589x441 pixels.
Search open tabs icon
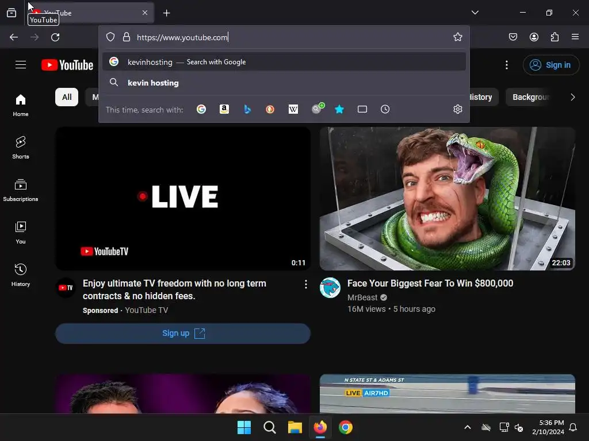[x=362, y=109]
